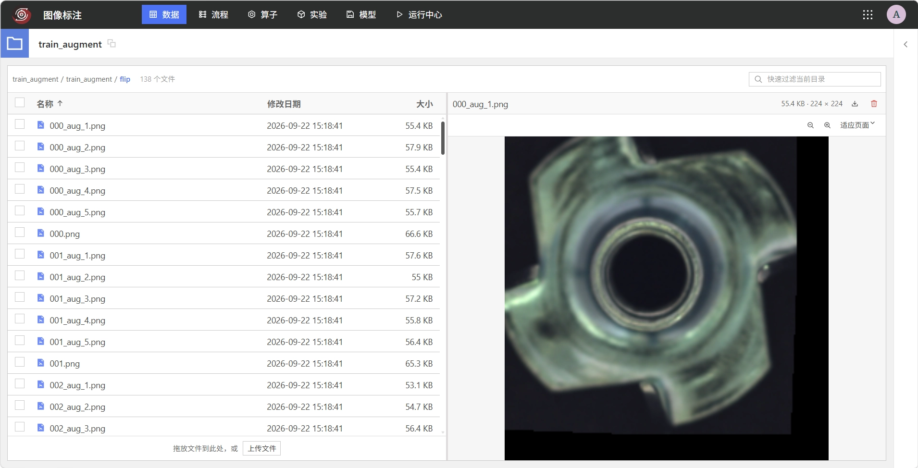The height and width of the screenshot is (468, 918).
Task: Click file icon of 000_aug_3.png
Action: [x=41, y=168]
